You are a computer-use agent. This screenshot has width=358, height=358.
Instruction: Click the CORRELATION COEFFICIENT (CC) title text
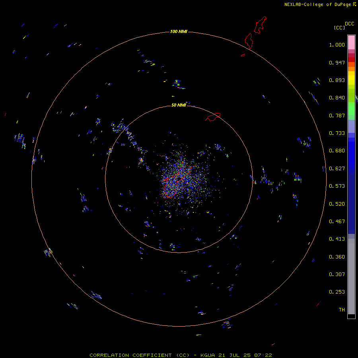click(x=140, y=355)
